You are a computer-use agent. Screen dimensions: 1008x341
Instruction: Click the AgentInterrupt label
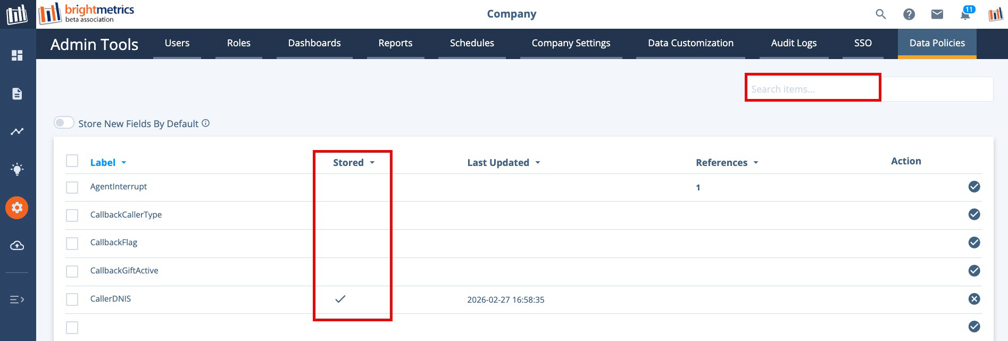click(119, 187)
